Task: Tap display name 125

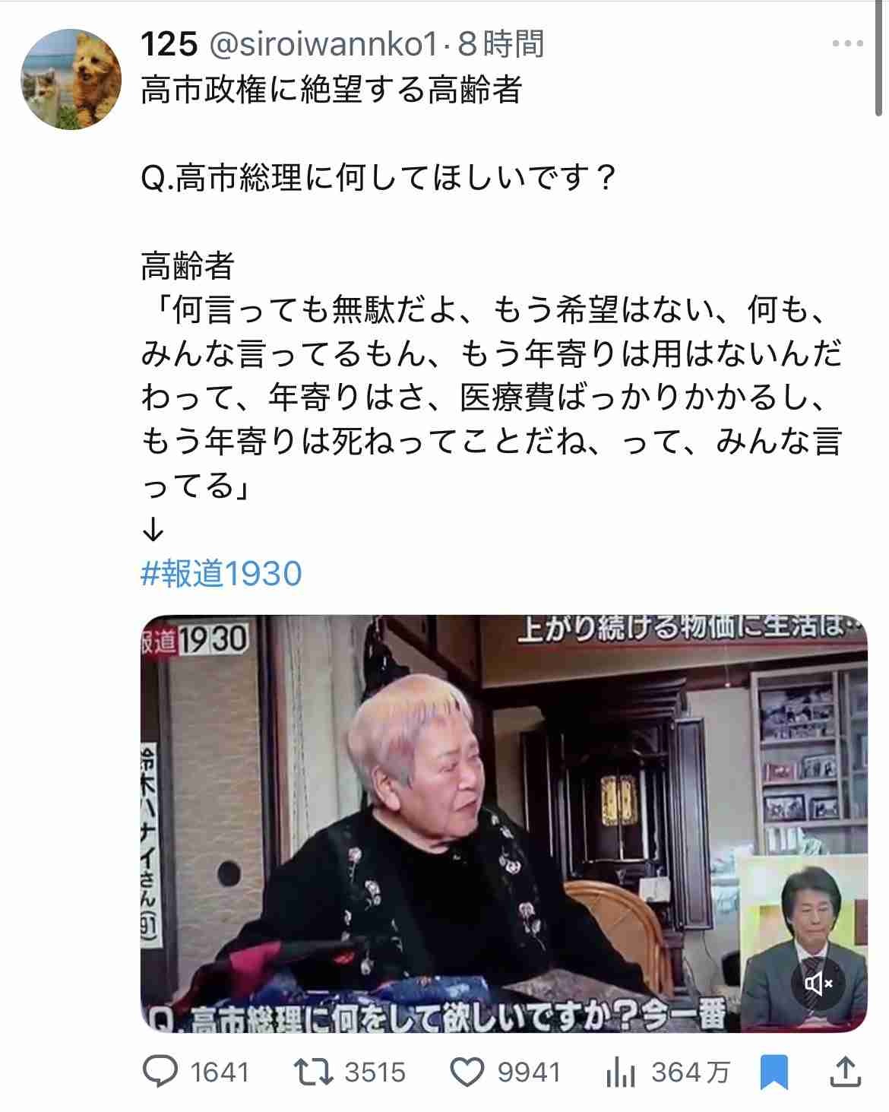Action: pyautogui.click(x=169, y=45)
